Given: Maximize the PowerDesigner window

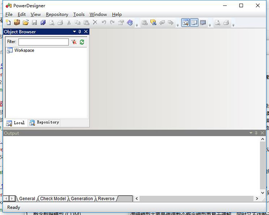Looking at the screenshot, I should [241, 5].
